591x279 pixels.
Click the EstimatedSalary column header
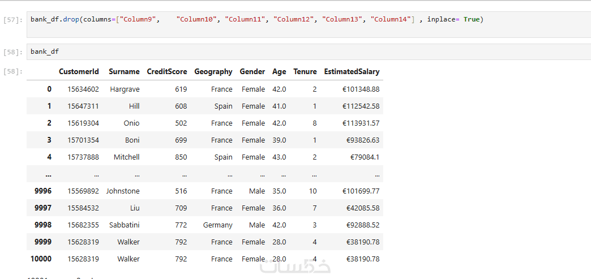352,72
